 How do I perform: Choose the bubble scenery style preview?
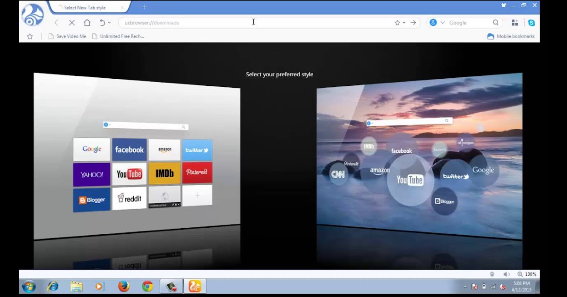pos(420,156)
